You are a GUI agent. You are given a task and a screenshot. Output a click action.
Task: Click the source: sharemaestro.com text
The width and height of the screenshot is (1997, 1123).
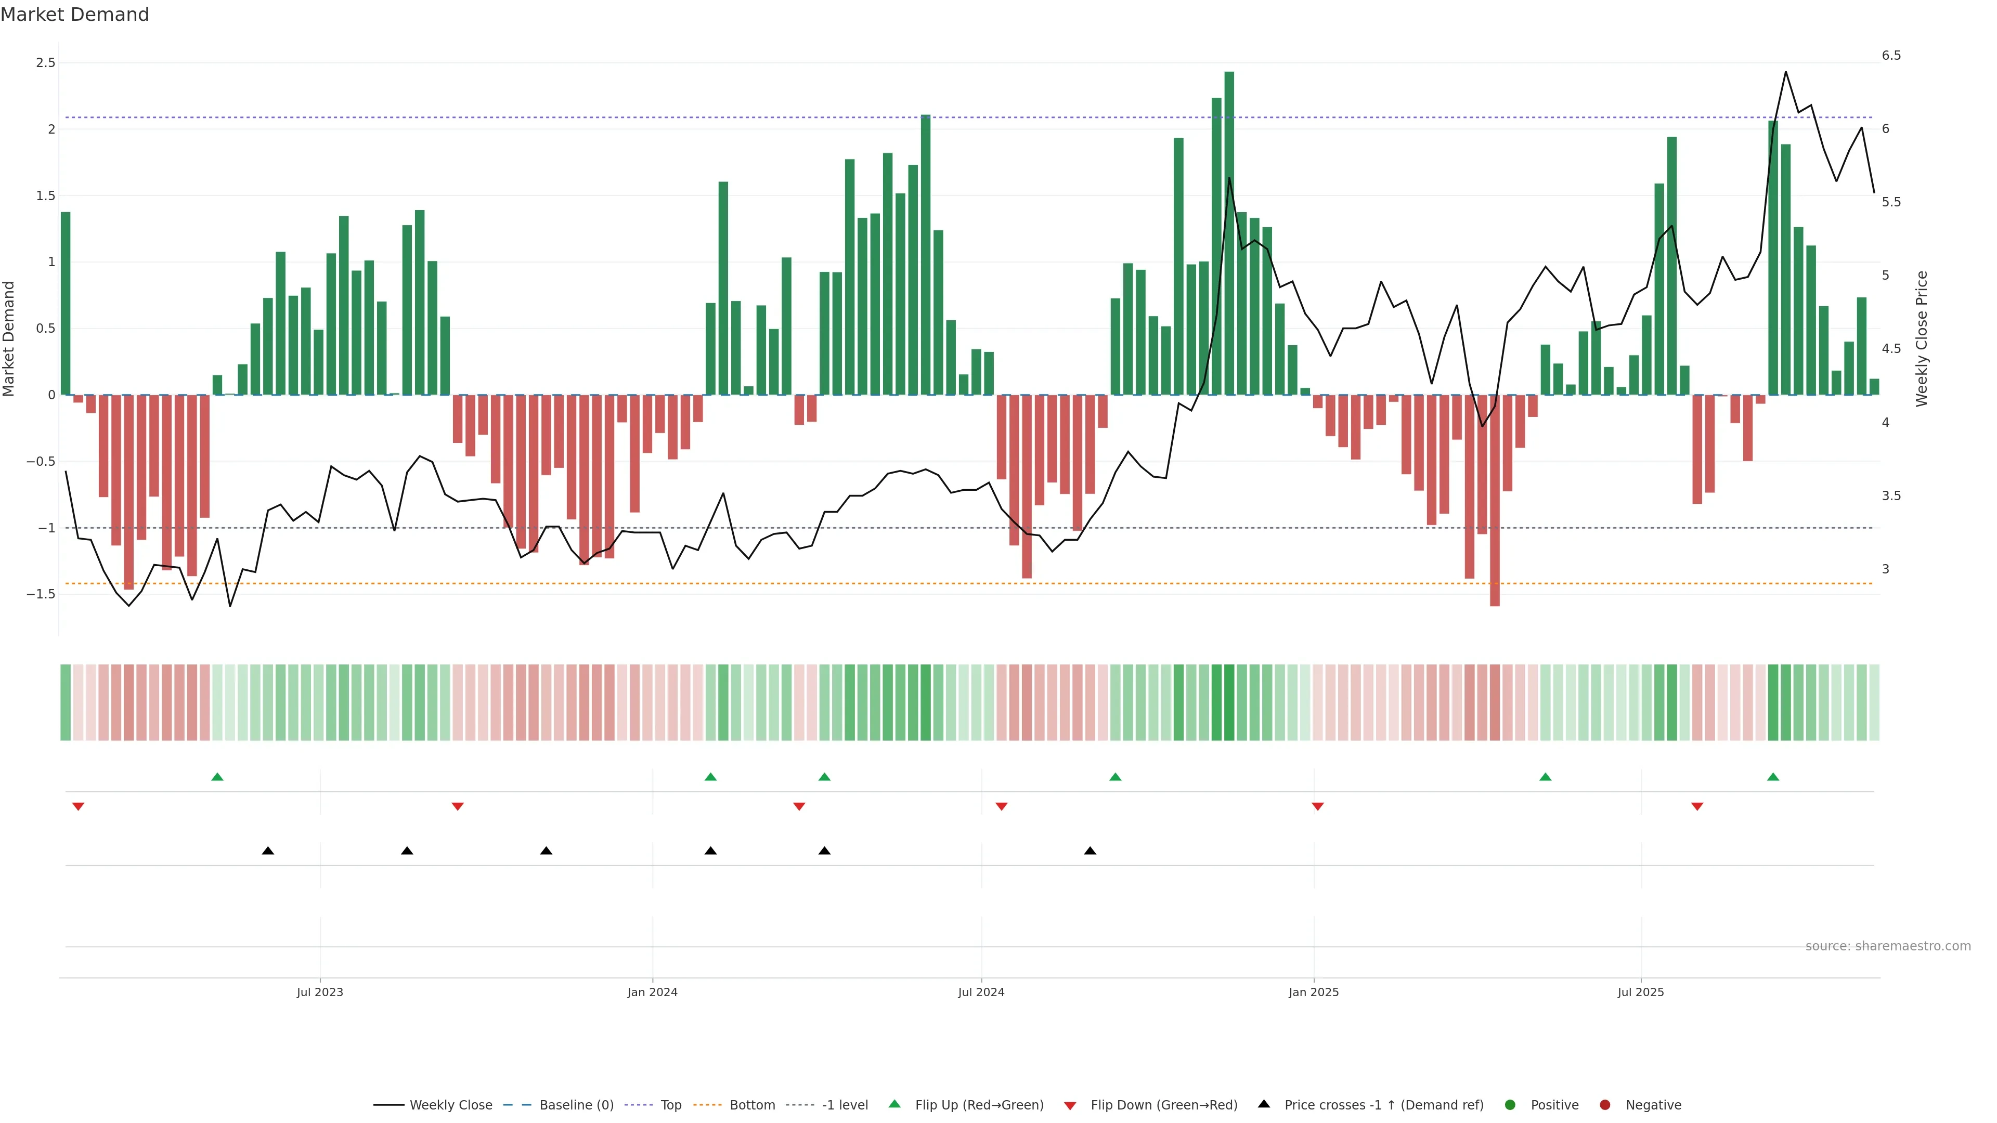click(1888, 946)
